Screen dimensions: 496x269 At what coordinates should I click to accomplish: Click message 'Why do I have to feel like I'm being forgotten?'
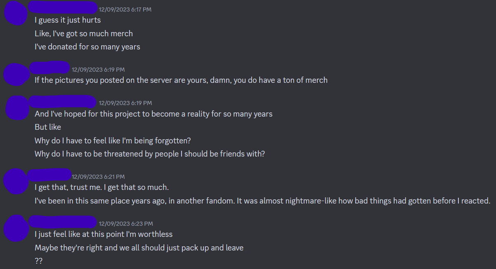tap(113, 140)
